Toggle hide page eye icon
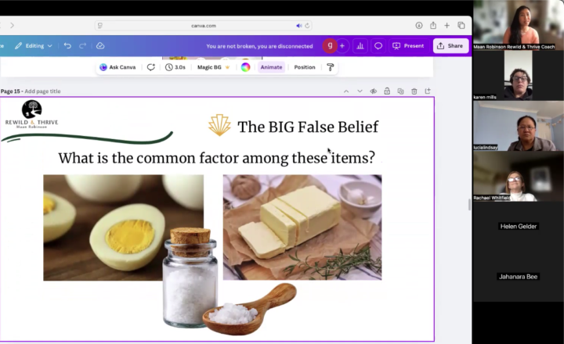This screenshot has width=564, height=344. click(374, 91)
